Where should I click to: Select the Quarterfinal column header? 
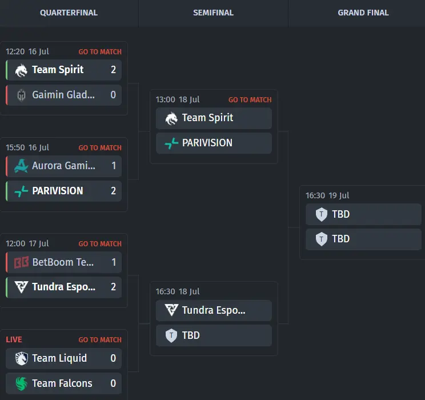coord(69,13)
